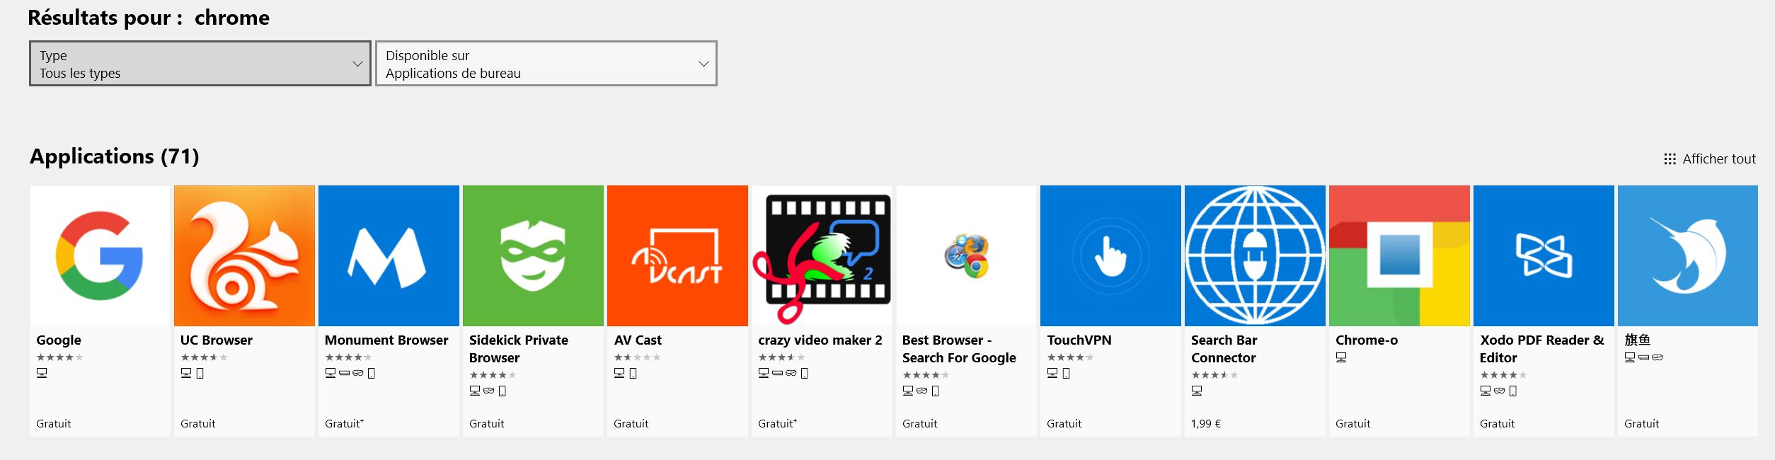The height and width of the screenshot is (460, 1775).
Task: Click Gratuit price under UC Browser
Action: [198, 424]
